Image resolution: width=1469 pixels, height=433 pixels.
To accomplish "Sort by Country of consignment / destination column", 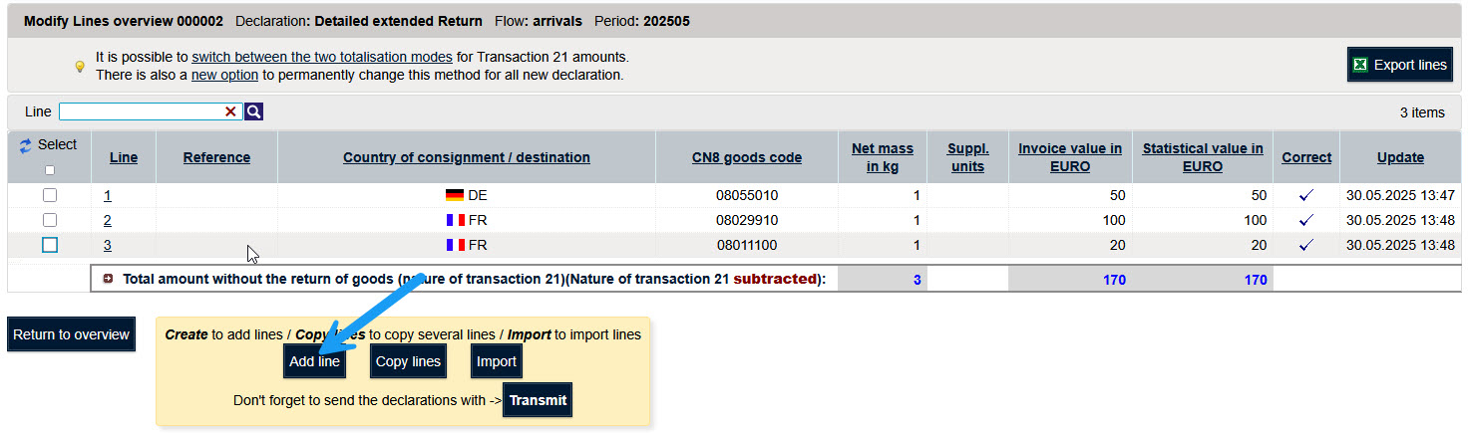I will click(467, 157).
